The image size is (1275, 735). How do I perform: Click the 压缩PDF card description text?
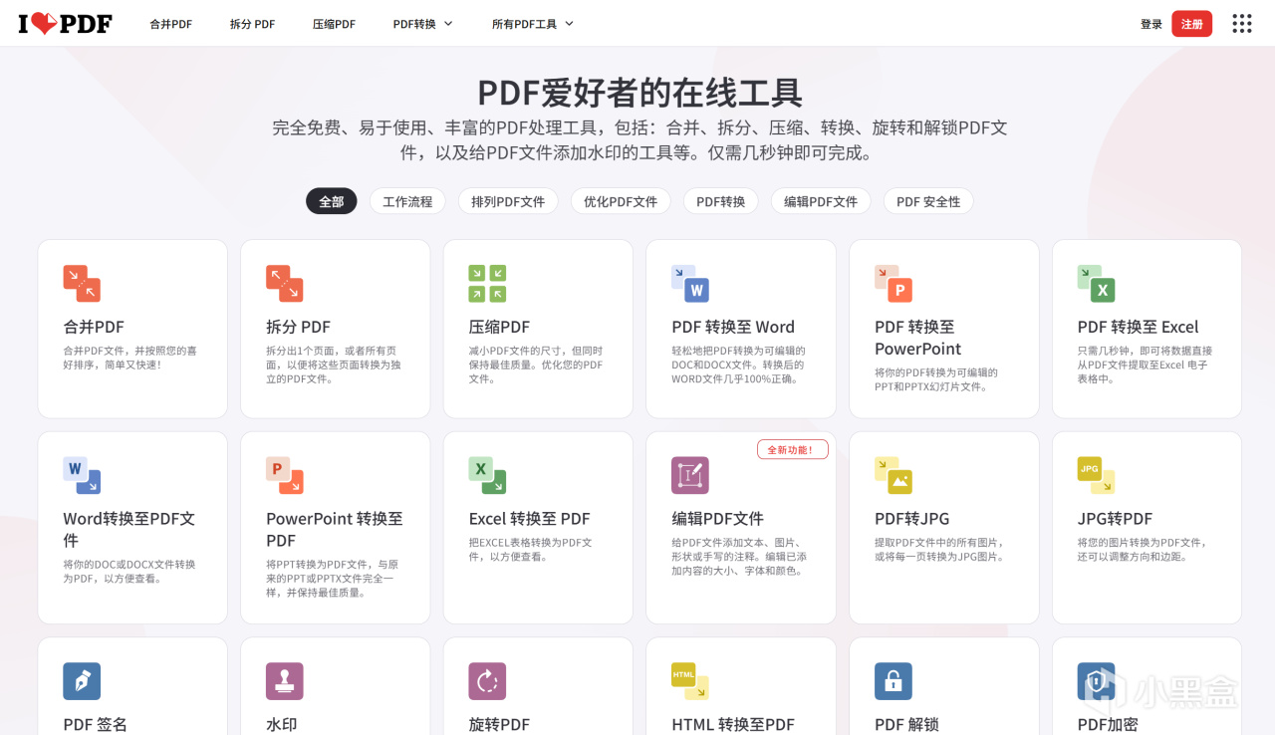click(536, 365)
